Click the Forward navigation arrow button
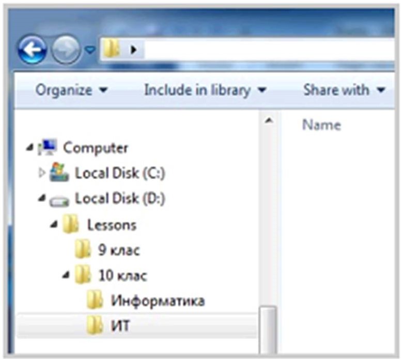The image size is (402, 359). (66, 51)
